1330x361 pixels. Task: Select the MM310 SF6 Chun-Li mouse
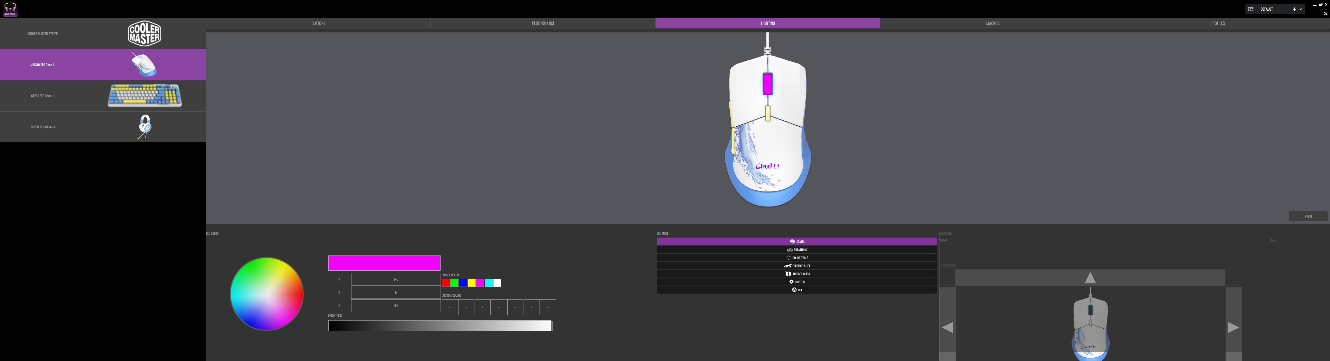(103, 65)
